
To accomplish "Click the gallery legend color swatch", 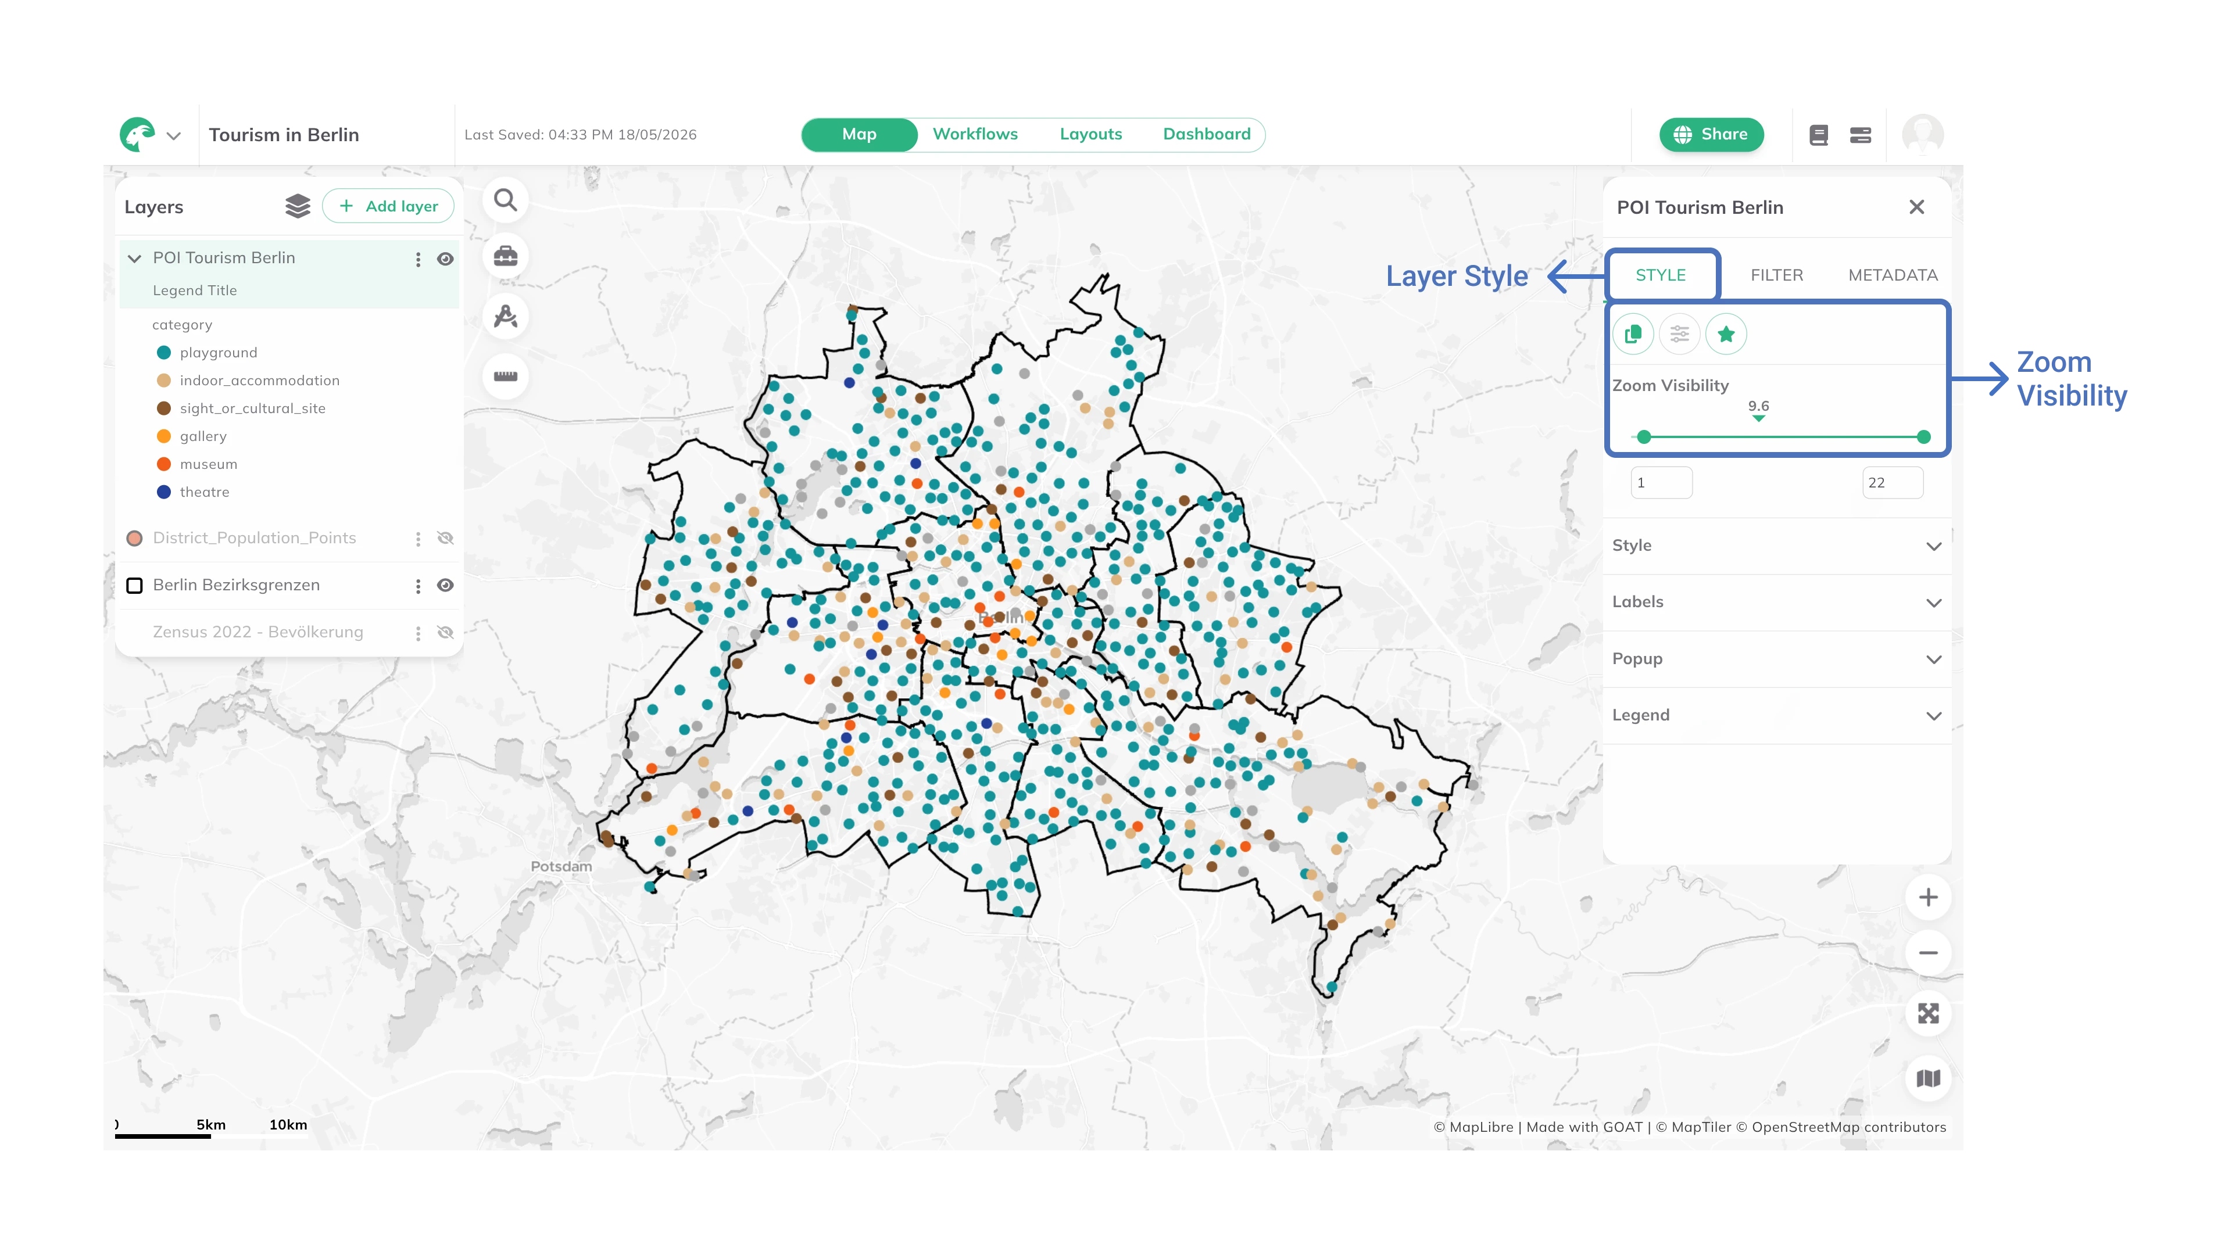I will 164,436.
